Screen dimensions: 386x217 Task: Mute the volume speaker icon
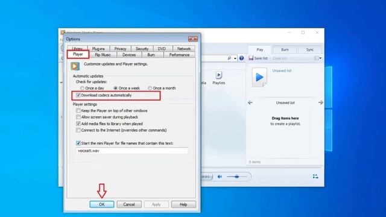pyautogui.click(x=220, y=177)
